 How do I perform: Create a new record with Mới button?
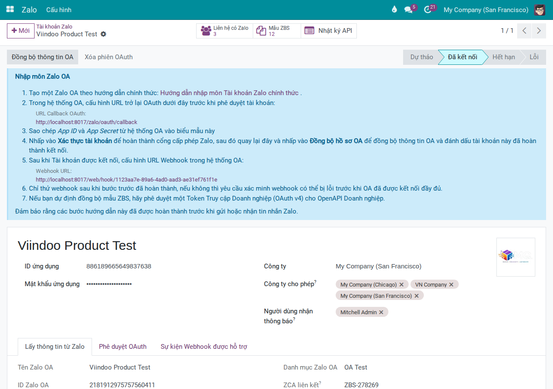(x=21, y=31)
